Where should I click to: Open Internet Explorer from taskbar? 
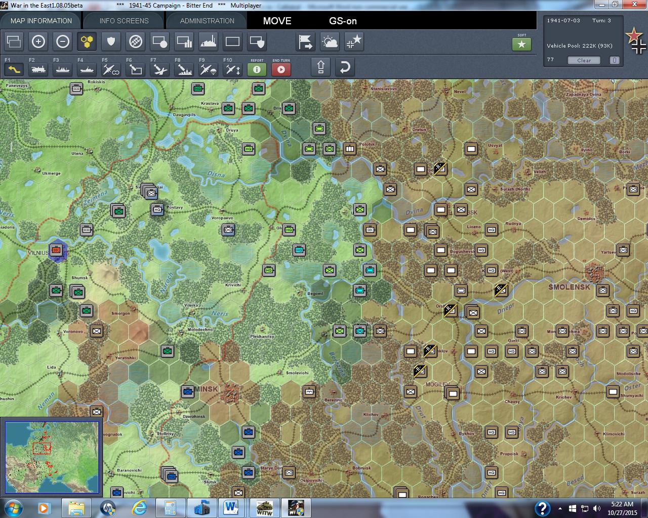pyautogui.click(x=140, y=508)
